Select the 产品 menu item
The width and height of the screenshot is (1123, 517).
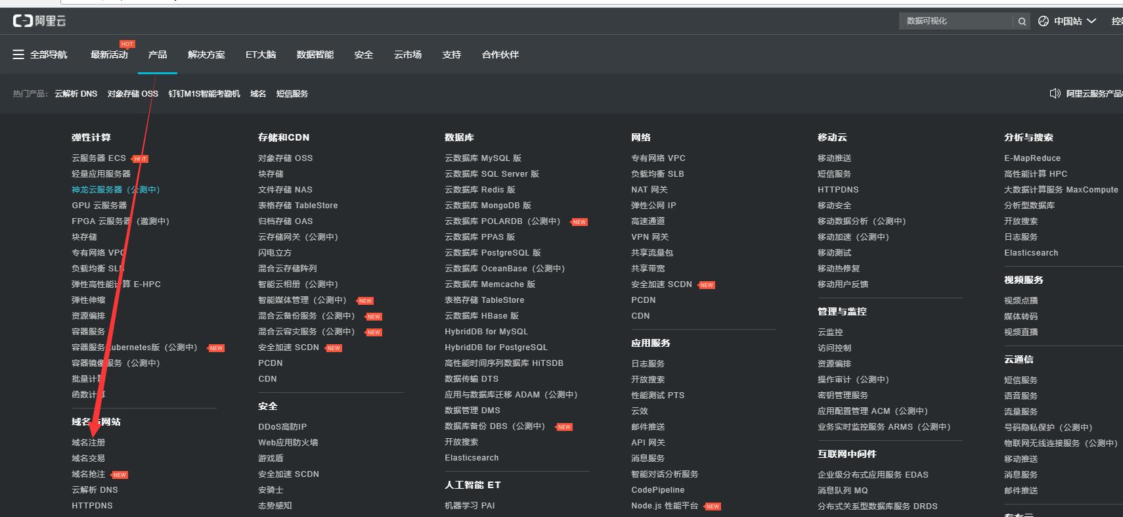point(158,55)
